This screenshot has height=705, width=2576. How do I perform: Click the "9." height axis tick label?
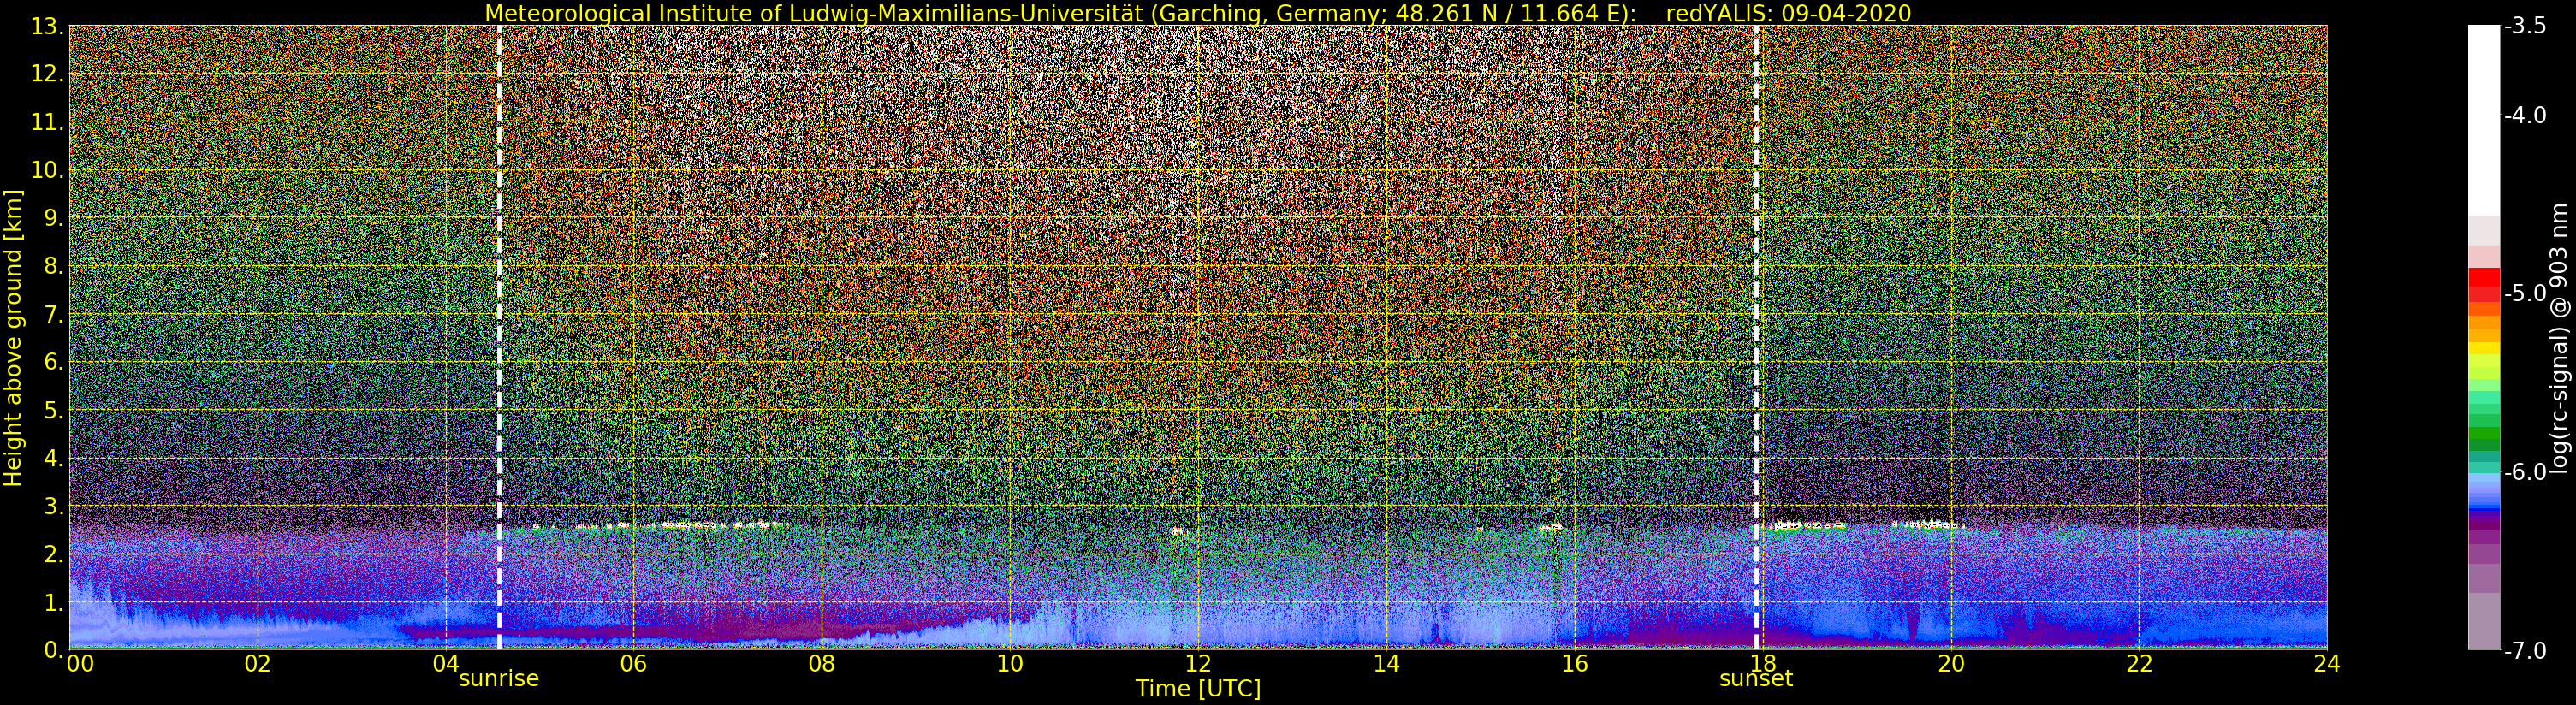[54, 218]
